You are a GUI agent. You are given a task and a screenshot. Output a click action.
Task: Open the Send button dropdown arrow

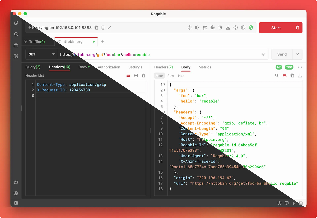(x=297, y=54)
